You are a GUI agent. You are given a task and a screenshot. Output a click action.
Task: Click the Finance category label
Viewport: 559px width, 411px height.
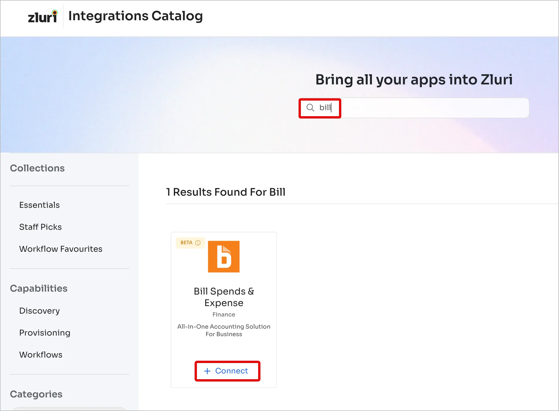[x=224, y=314]
